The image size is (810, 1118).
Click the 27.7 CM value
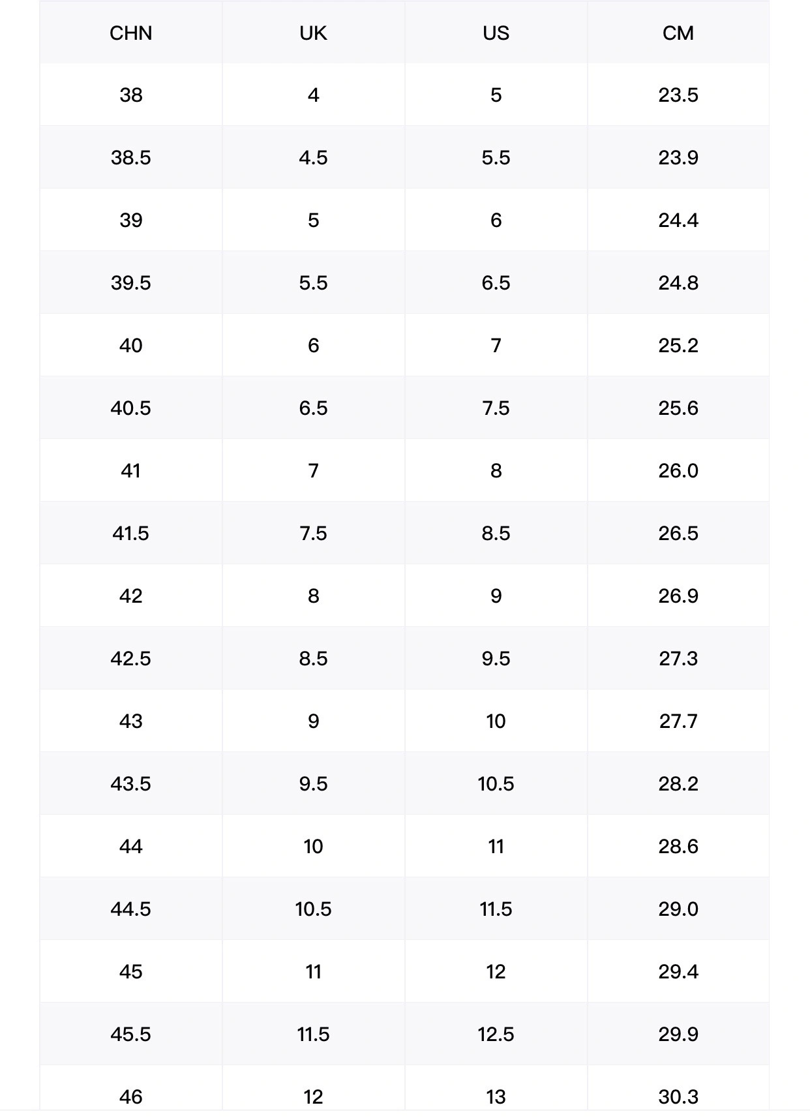point(678,721)
